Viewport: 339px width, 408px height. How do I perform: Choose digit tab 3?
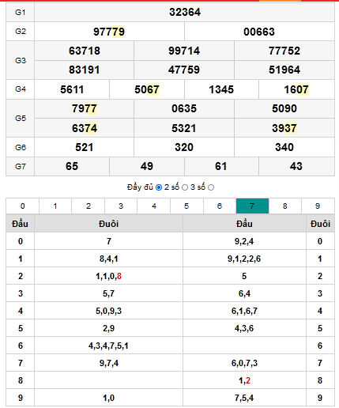coord(121,206)
